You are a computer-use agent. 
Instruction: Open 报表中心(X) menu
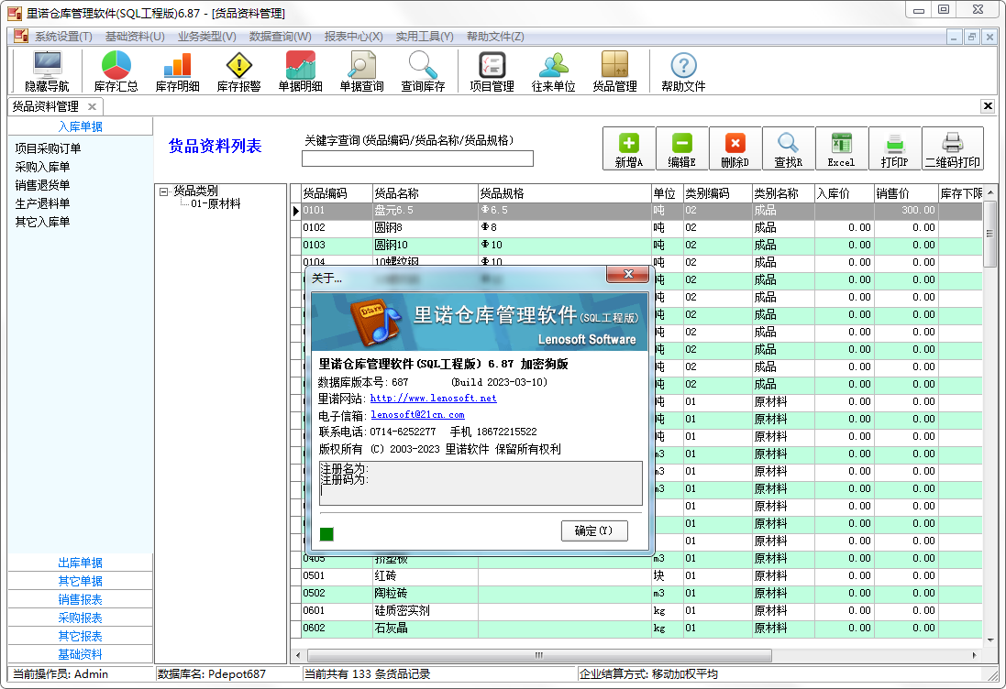coord(353,37)
